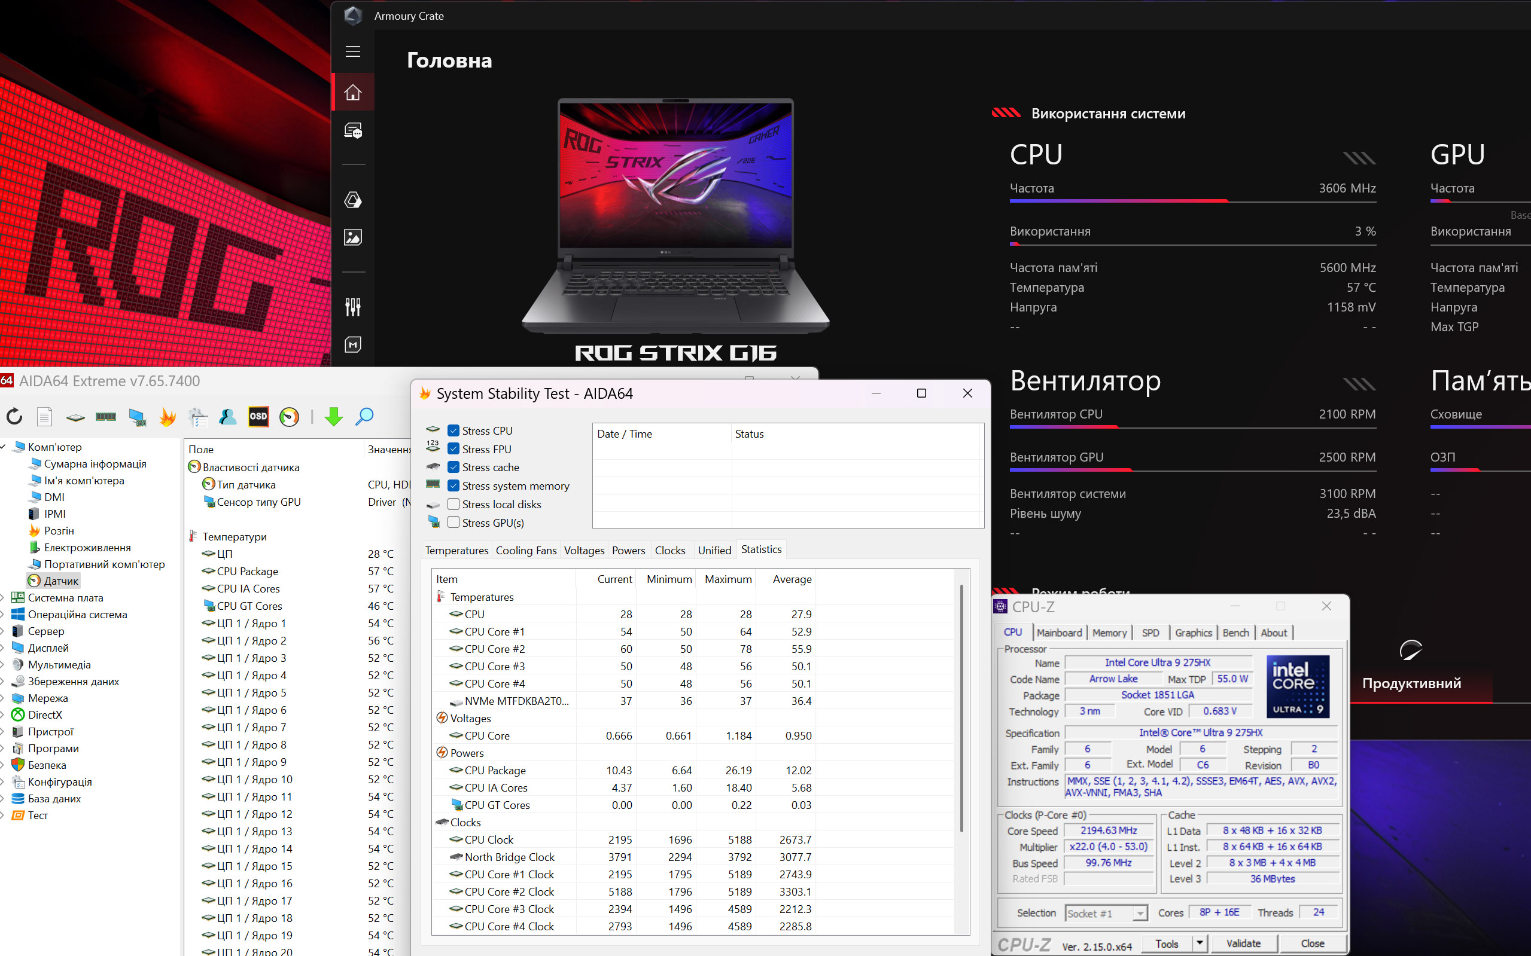Click the memory module icon in AIDA64 toolbar
Screen dimensions: 1531x956
click(x=106, y=417)
